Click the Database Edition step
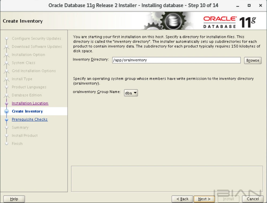 point(27,95)
